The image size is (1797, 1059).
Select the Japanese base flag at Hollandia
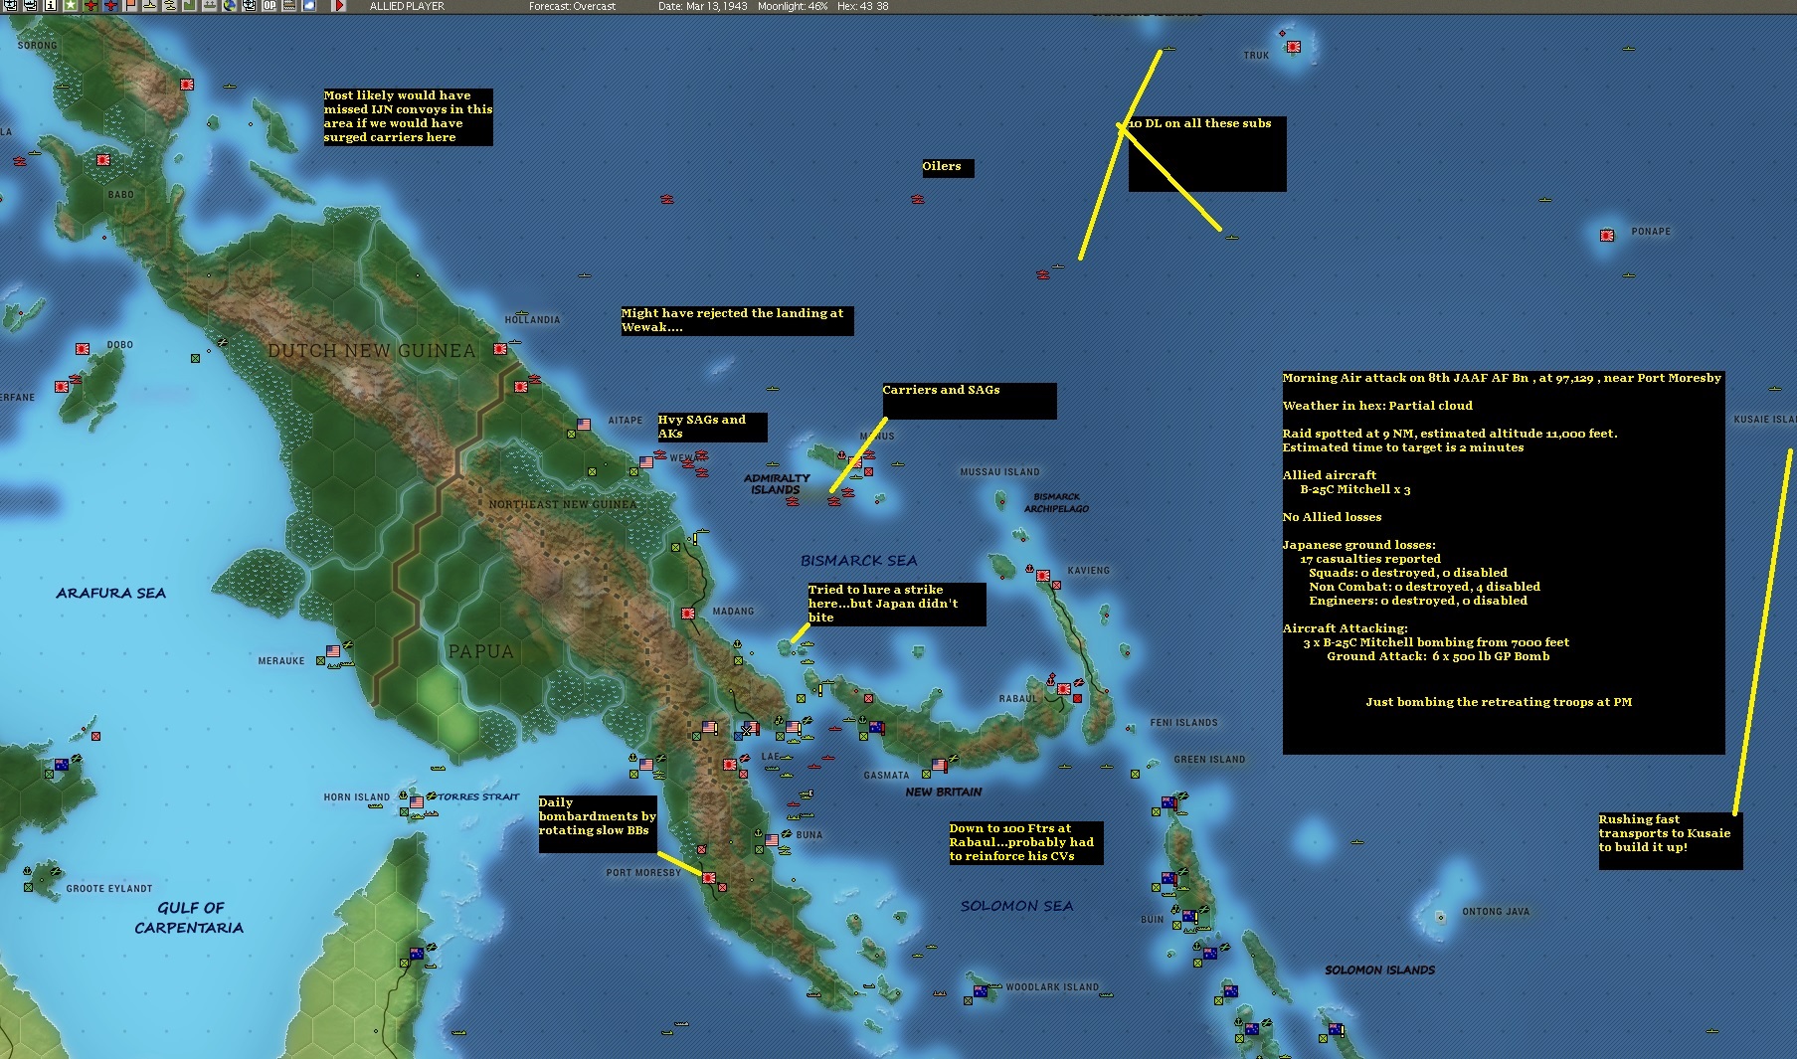pyautogui.click(x=500, y=349)
